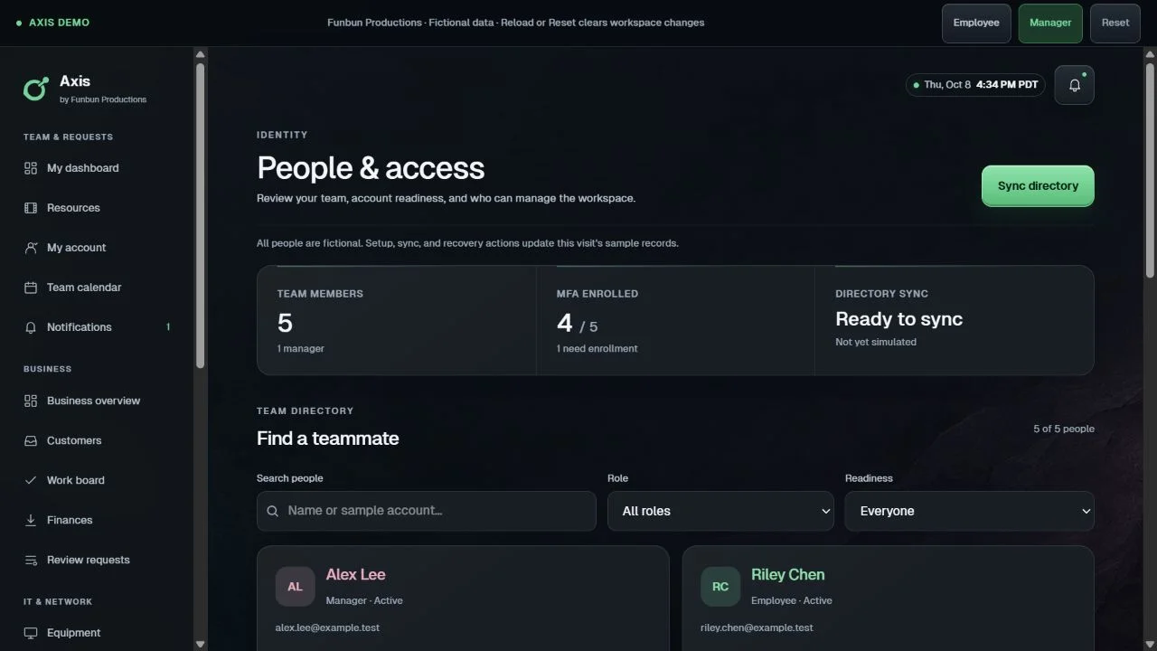The image size is (1157, 651).
Task: Open the Role dropdown showing All roles
Action: click(720, 511)
